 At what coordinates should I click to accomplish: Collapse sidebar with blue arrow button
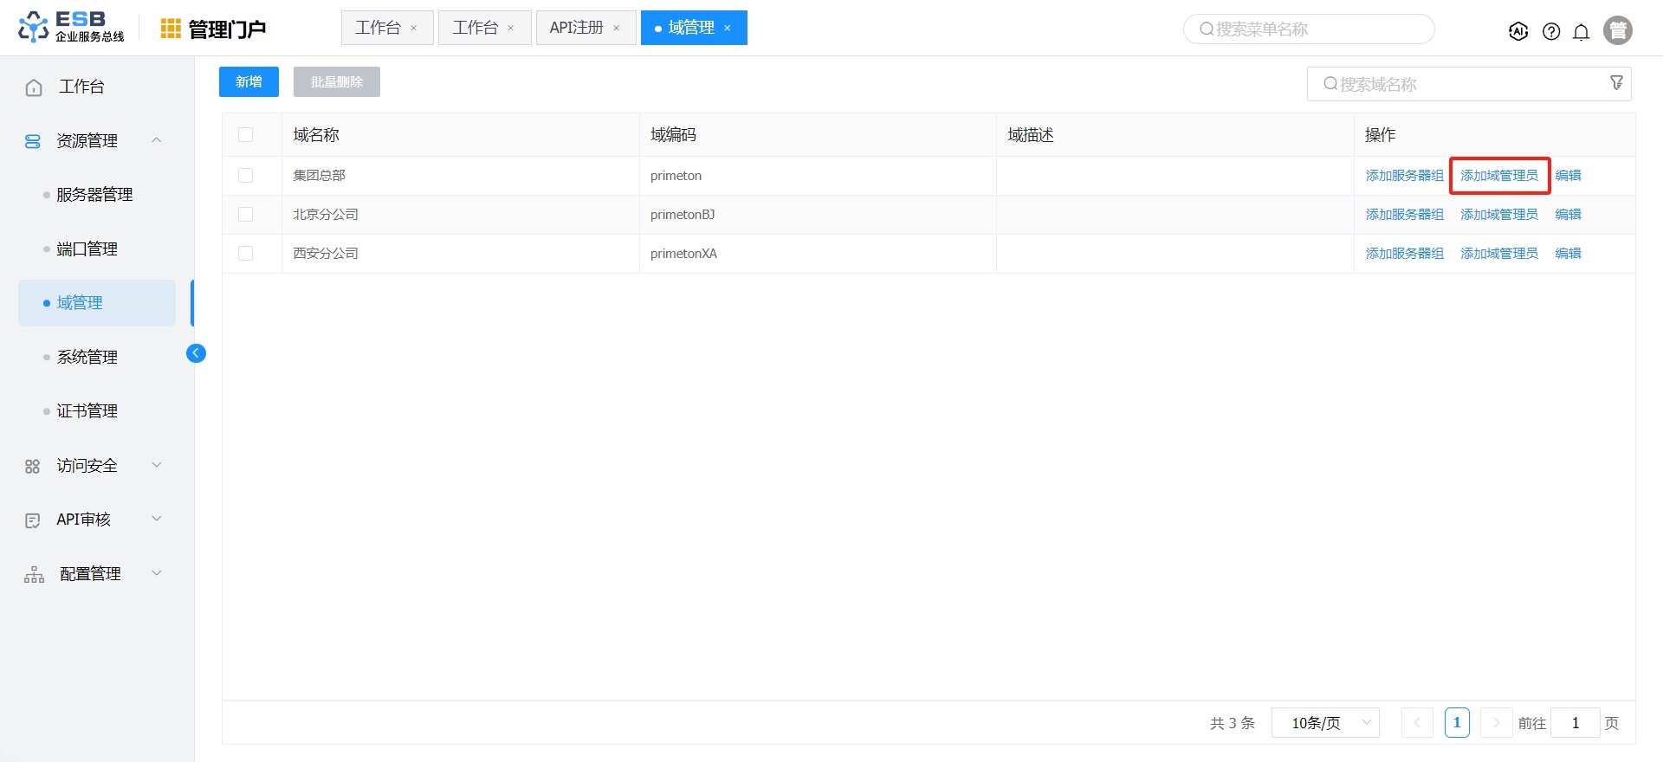(197, 353)
